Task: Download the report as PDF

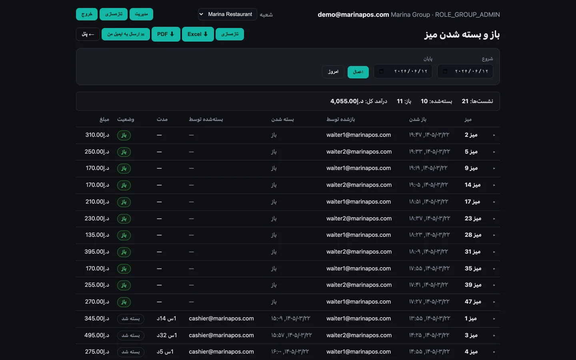Action: click(x=166, y=34)
